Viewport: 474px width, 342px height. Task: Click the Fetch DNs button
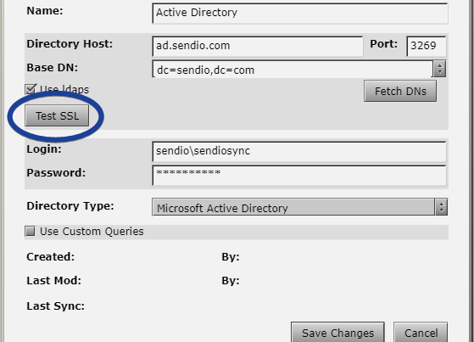click(x=400, y=91)
